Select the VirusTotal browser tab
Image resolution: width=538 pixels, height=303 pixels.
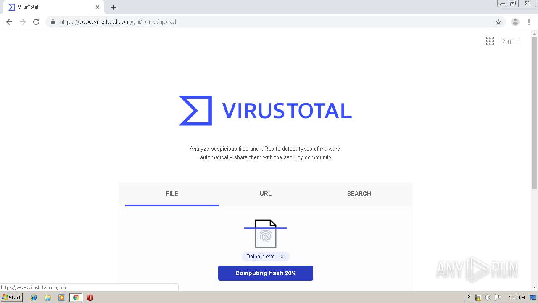(x=54, y=7)
